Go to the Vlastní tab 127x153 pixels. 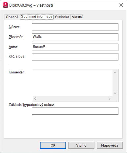coord(77,17)
